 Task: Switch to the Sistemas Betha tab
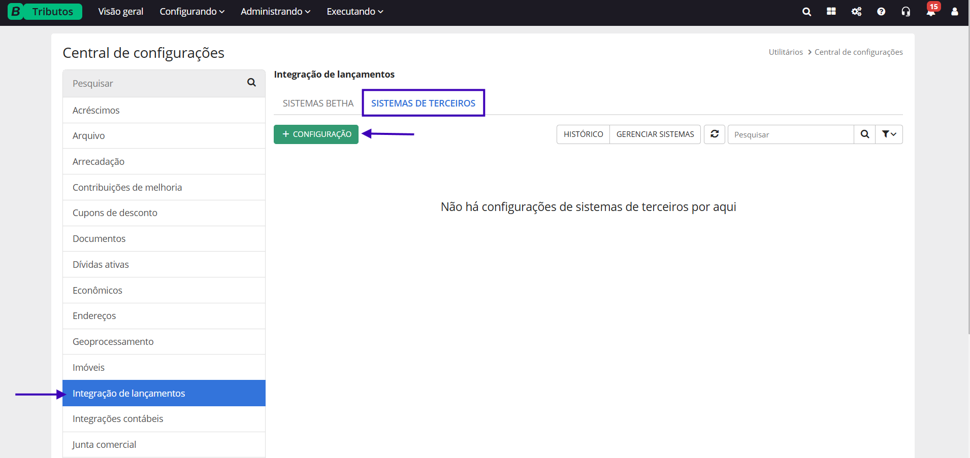tap(318, 103)
